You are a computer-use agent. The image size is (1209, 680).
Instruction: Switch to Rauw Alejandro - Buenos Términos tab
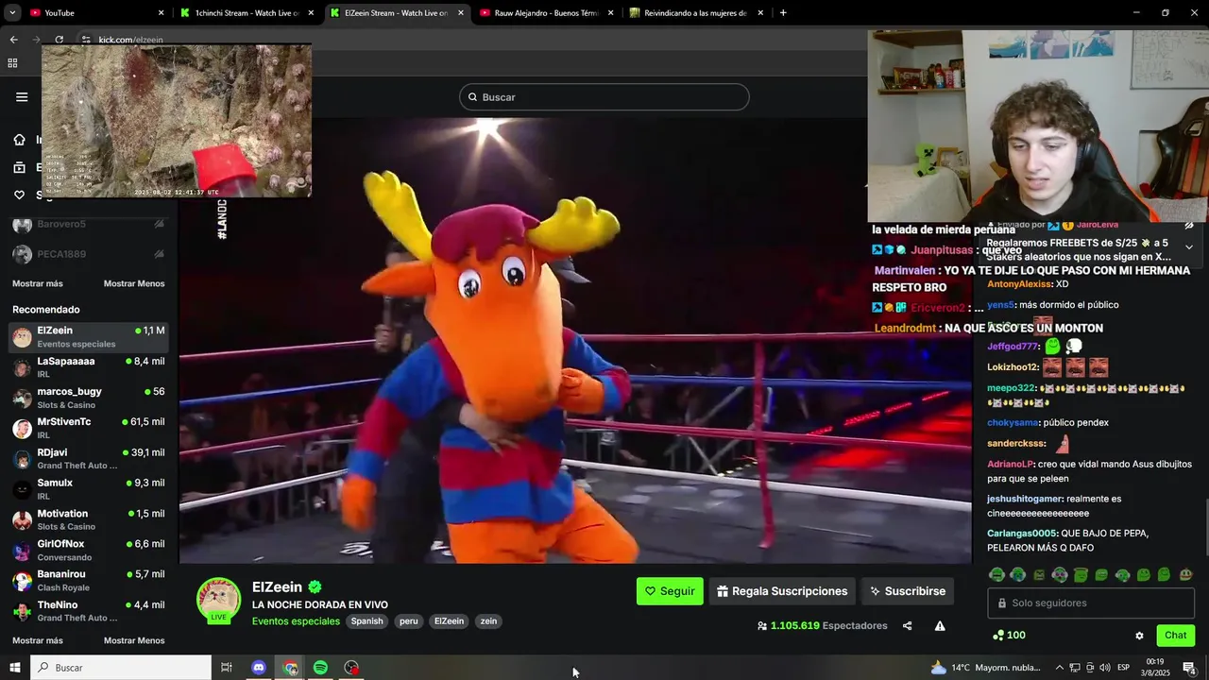[545, 13]
